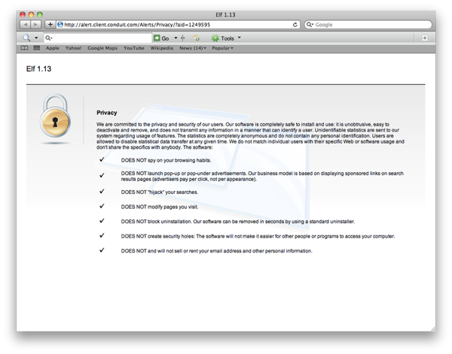Click the "DOES NOT launch pop-up" line

coord(262,177)
